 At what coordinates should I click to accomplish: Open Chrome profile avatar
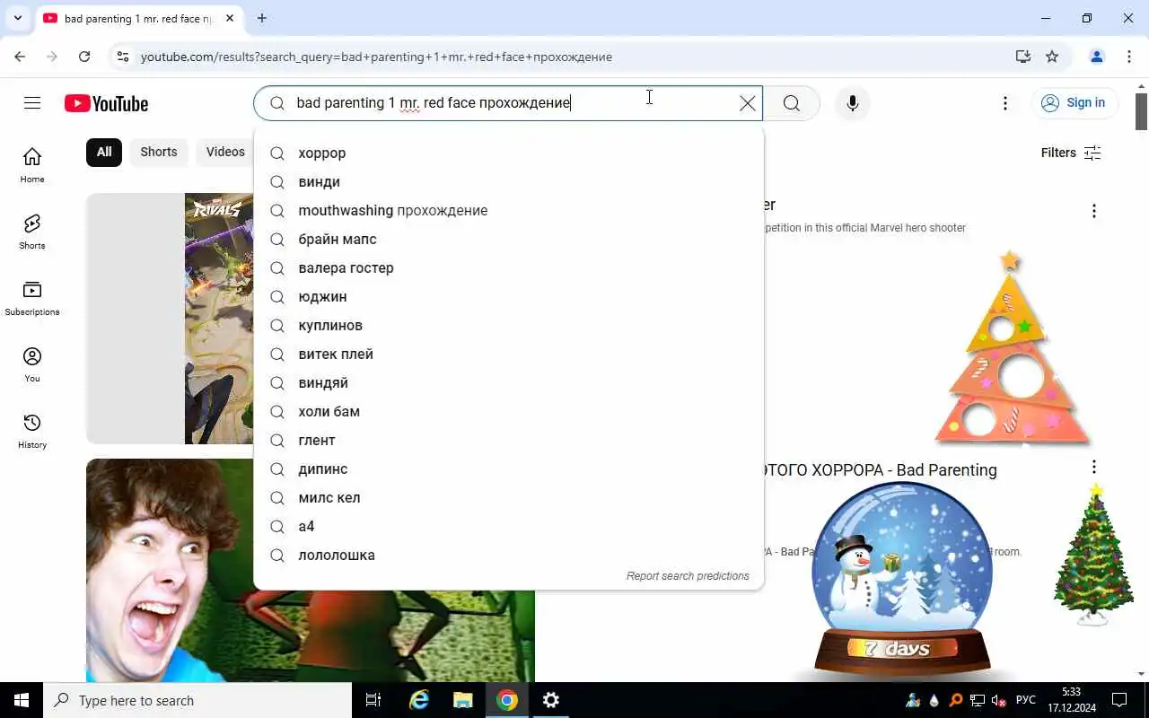pos(1096,57)
